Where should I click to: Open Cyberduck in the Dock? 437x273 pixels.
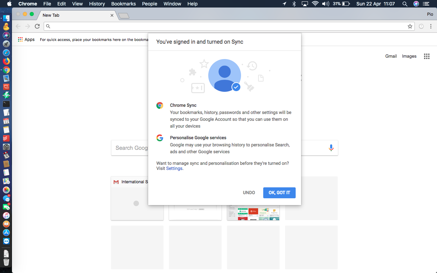[x=6, y=27]
